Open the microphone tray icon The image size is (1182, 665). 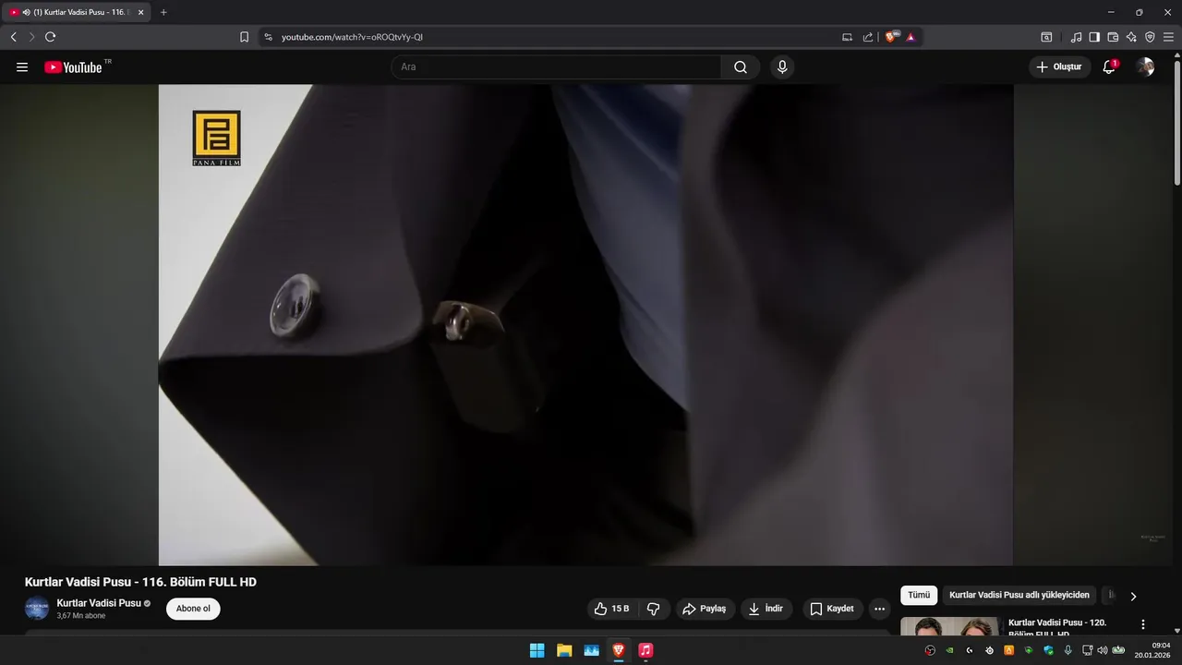click(1068, 650)
